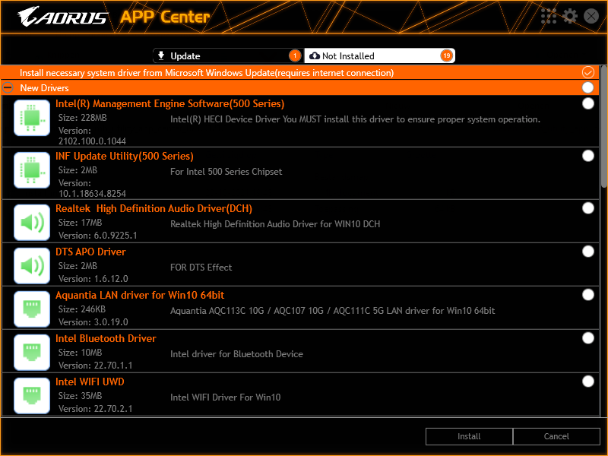
Task: Click the download arrow icon on Update tab
Action: tap(161, 55)
